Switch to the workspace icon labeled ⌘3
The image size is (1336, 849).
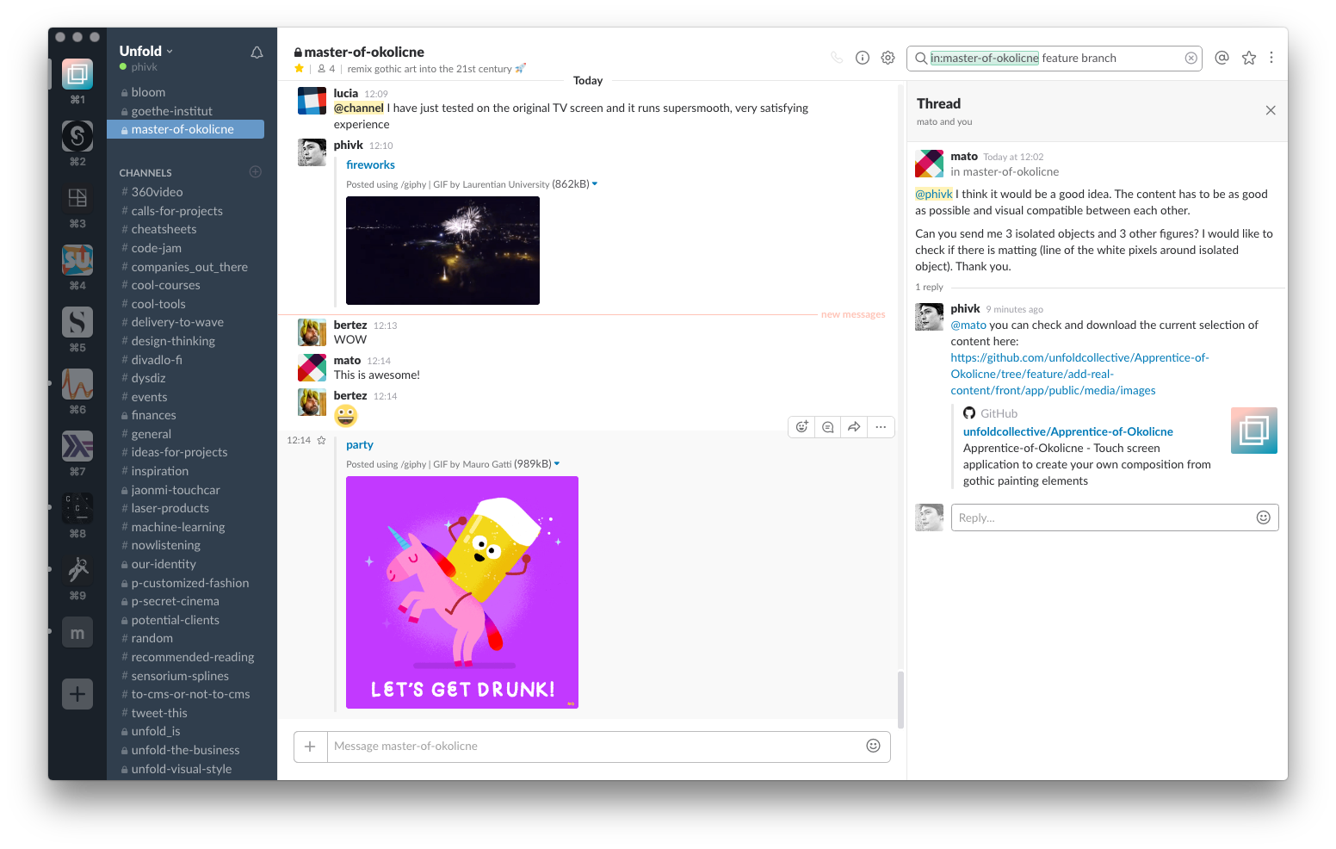77,199
